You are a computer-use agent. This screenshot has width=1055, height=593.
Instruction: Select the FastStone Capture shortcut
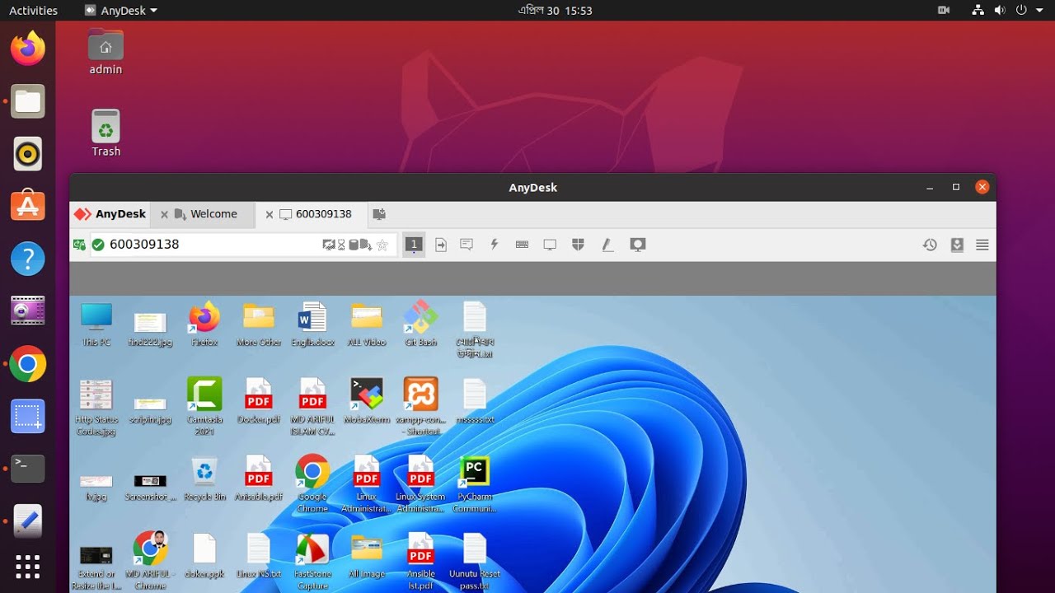312,562
